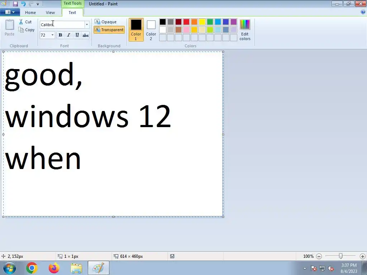Click the muted volume tray icon
This screenshot has height=275, width=367.
331,269
